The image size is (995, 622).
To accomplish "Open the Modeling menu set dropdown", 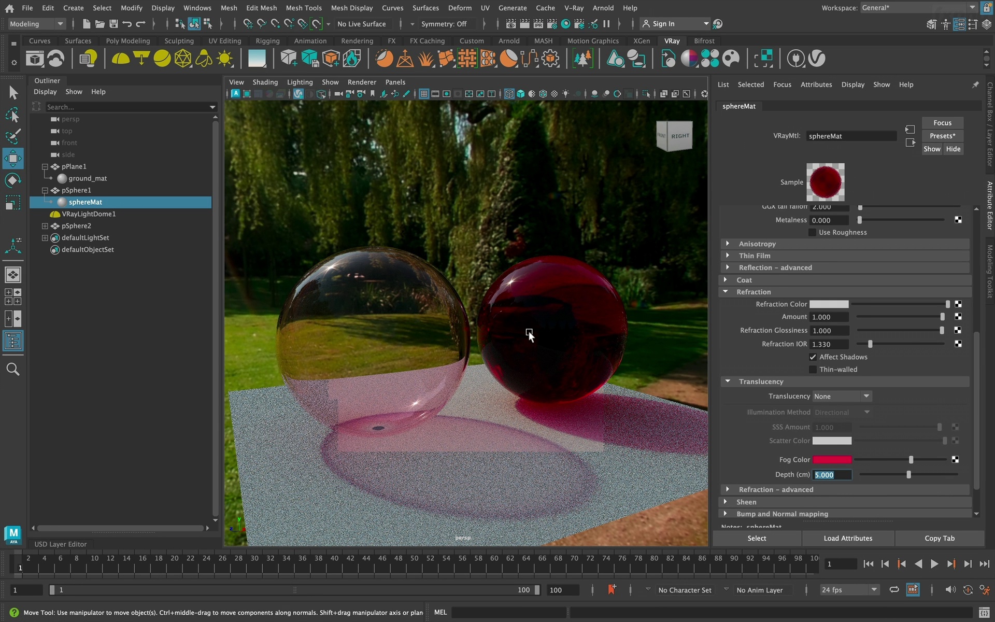I will pyautogui.click(x=36, y=24).
